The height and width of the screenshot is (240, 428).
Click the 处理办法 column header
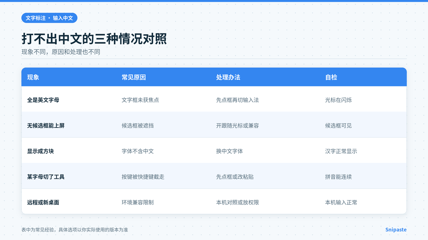[x=228, y=77]
